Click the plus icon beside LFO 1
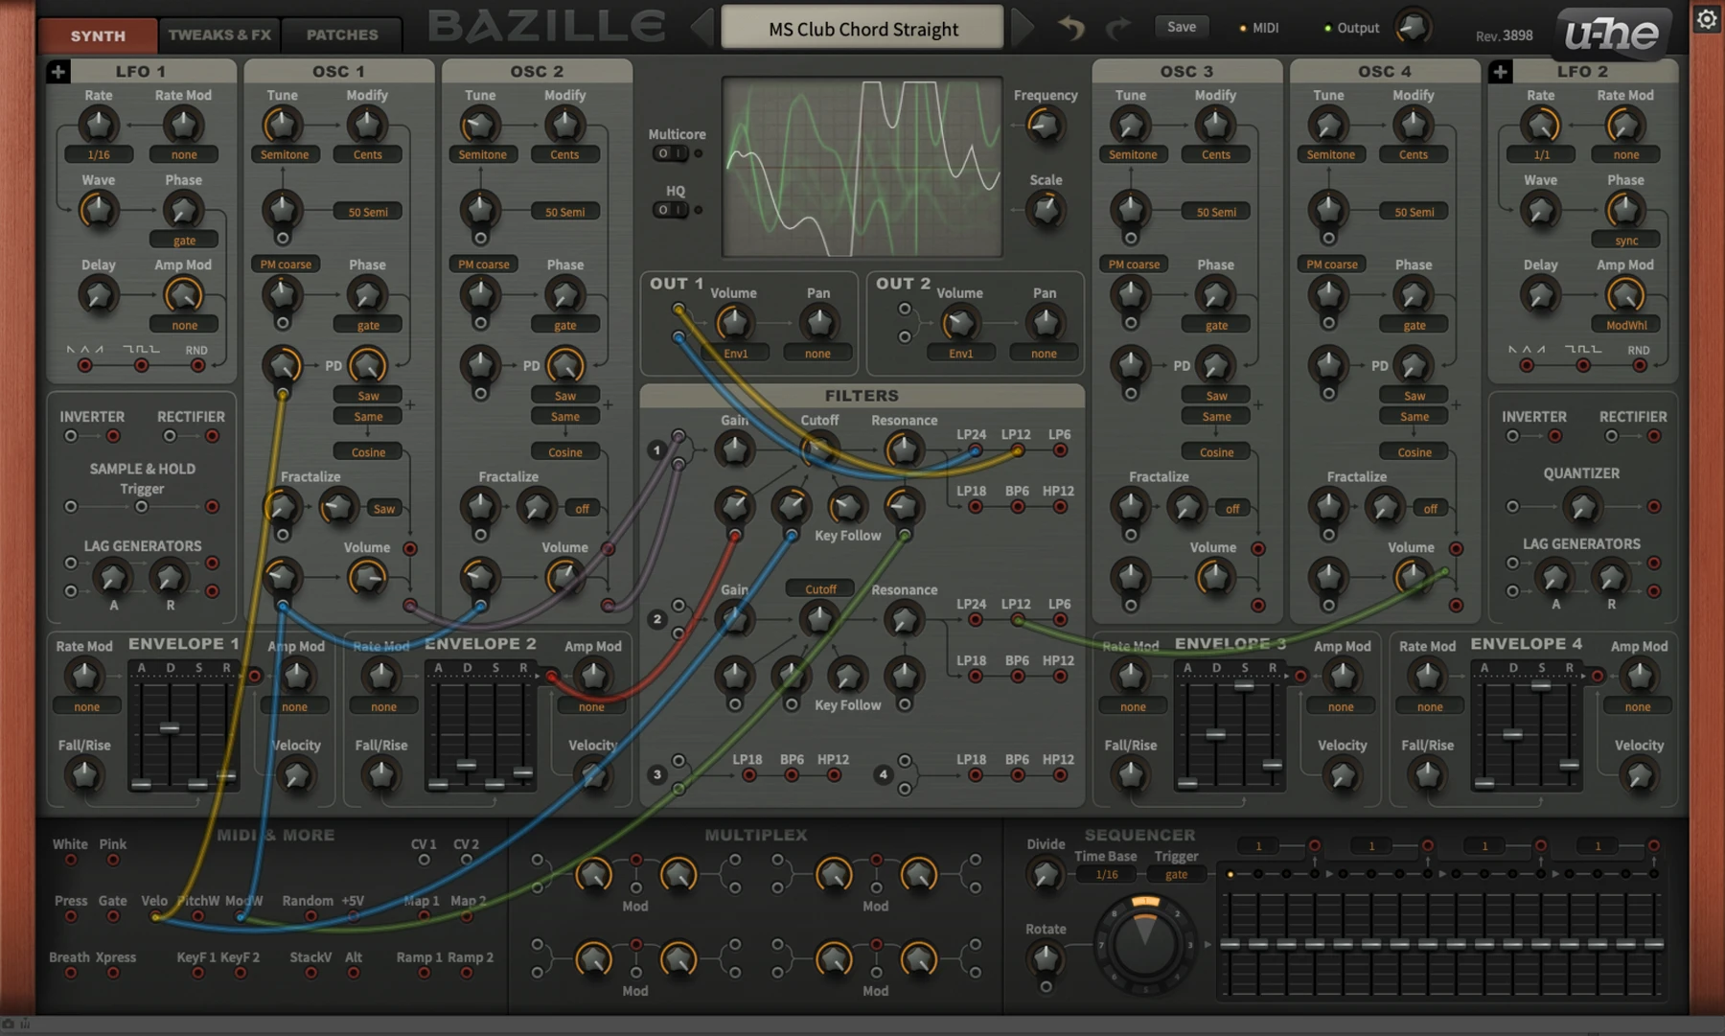This screenshot has width=1725, height=1036. tap(57, 71)
